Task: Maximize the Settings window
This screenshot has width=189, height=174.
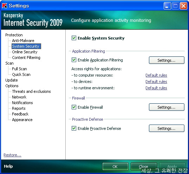Action: click(175, 6)
